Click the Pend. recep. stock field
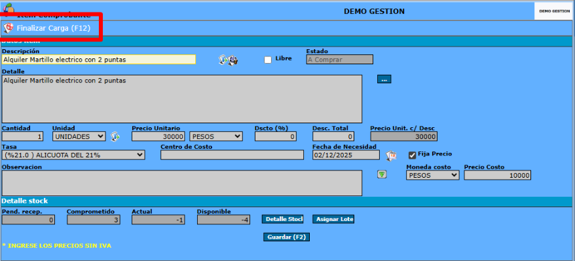 28,220
